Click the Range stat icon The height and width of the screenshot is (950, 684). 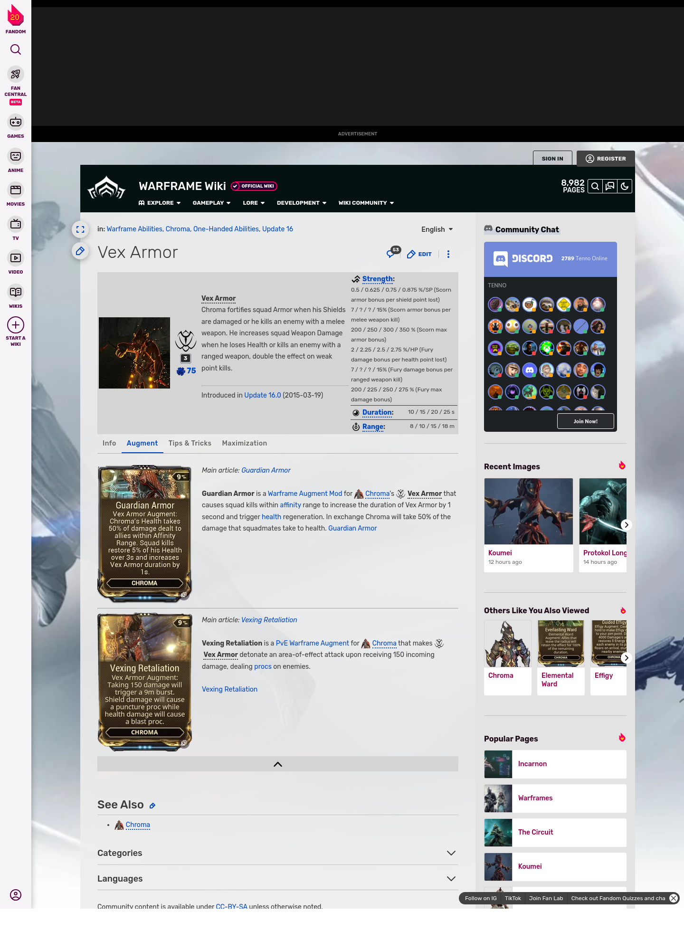356,427
